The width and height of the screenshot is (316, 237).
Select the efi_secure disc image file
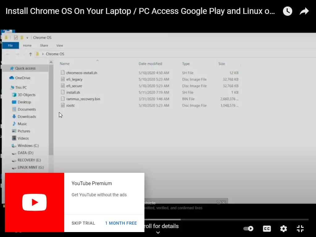click(74, 86)
